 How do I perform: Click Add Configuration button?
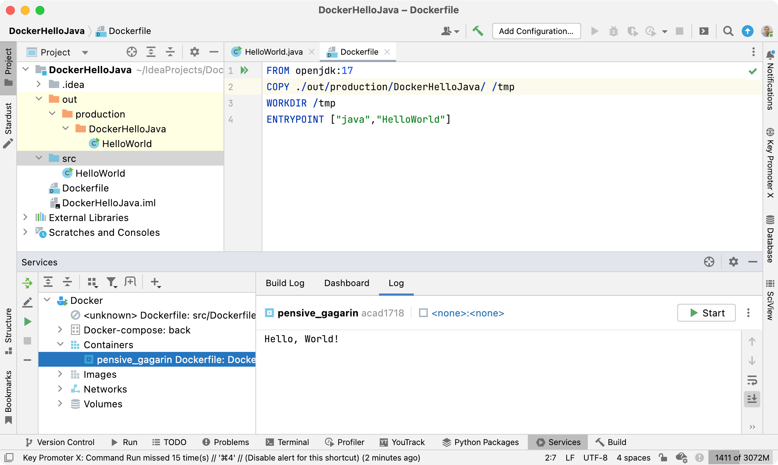(536, 31)
